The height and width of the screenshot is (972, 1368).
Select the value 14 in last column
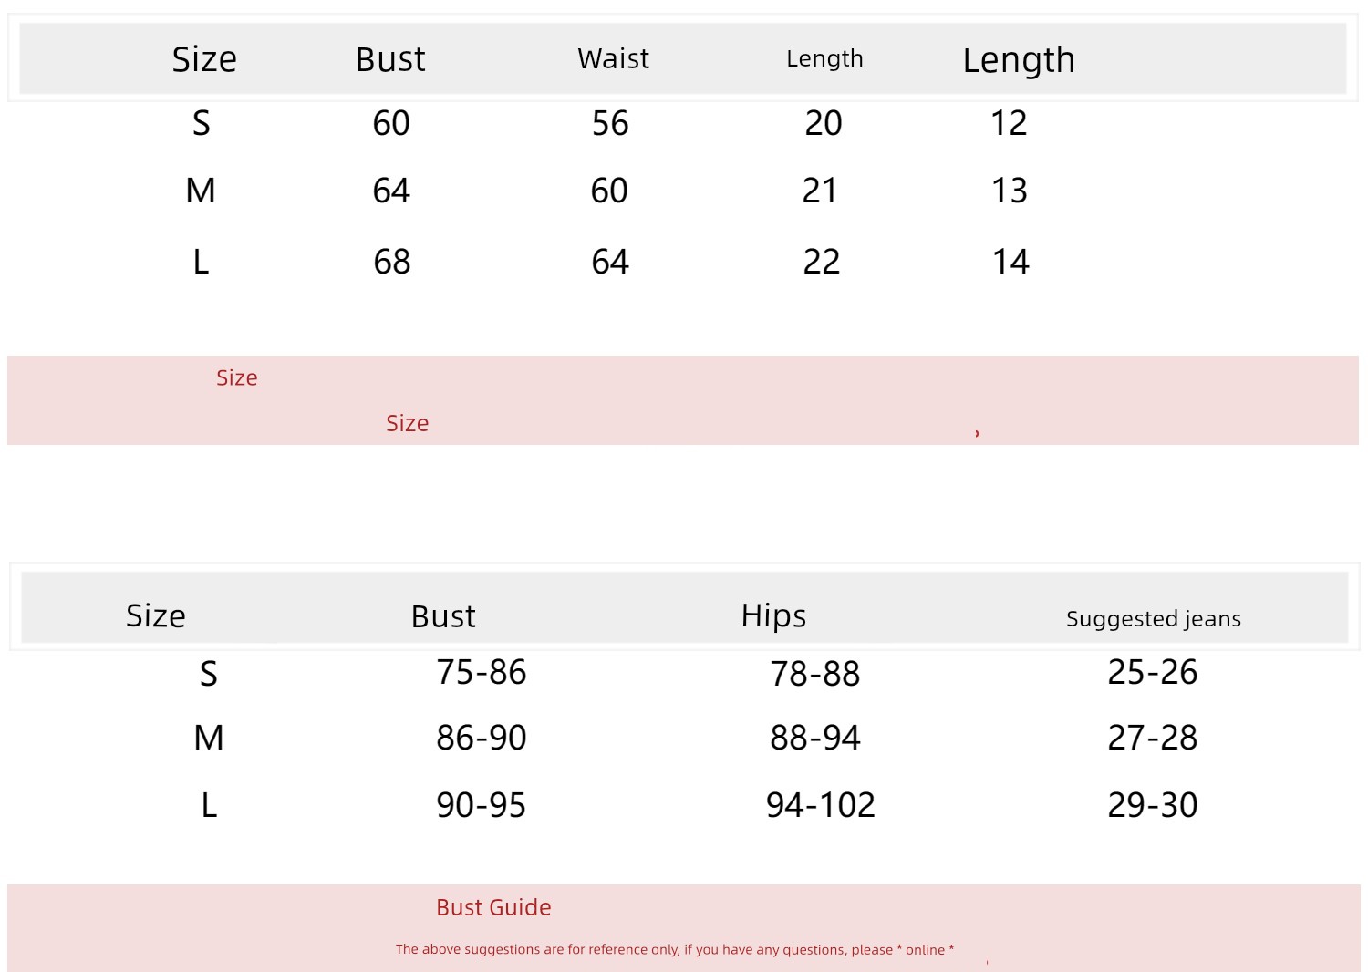coord(1010,262)
